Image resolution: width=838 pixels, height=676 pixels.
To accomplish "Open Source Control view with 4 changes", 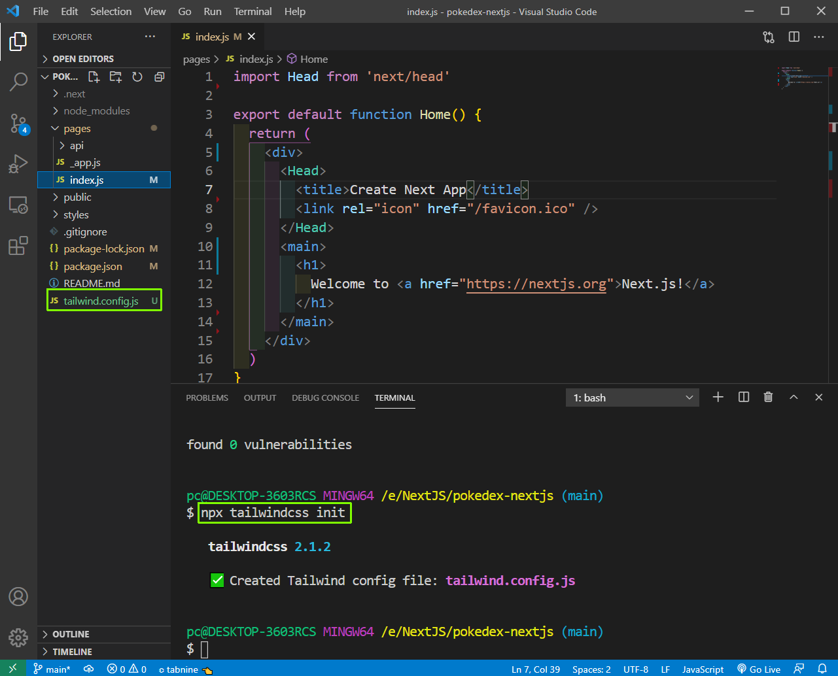I will click(x=18, y=123).
